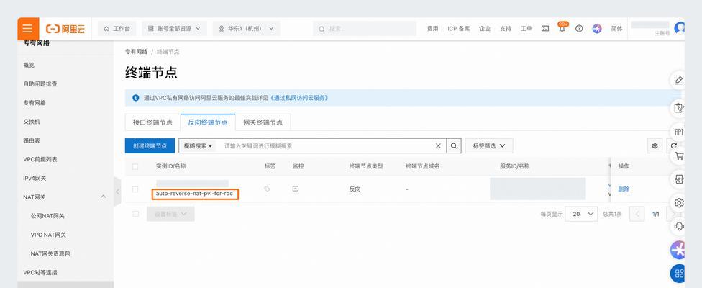The height and width of the screenshot is (288, 702).
Task: Toggle the footer checkbox beside 设置标签
Action: 135,214
